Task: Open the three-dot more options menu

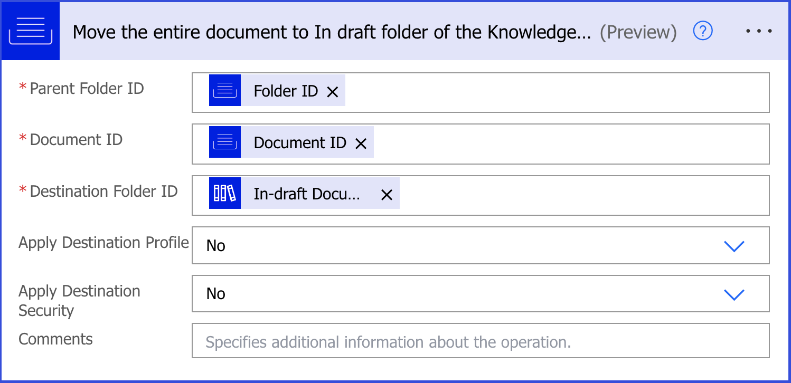Action: [x=759, y=32]
